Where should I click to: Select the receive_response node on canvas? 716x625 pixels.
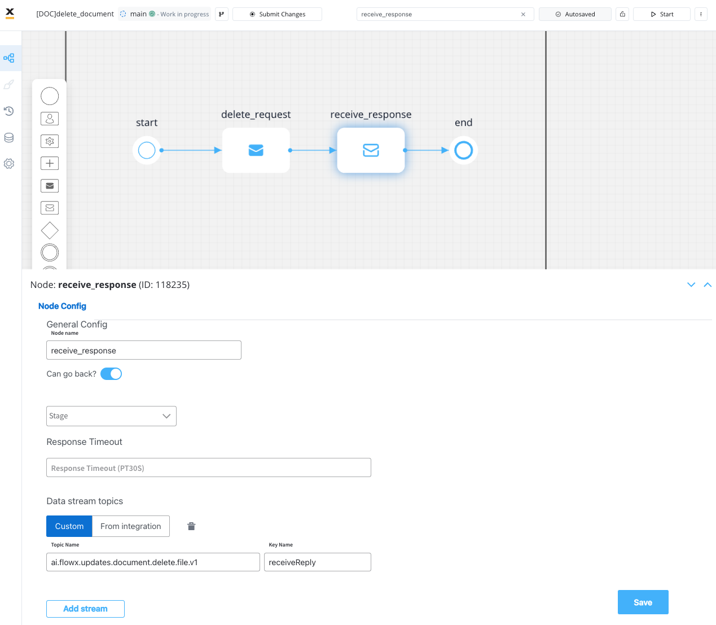(371, 150)
